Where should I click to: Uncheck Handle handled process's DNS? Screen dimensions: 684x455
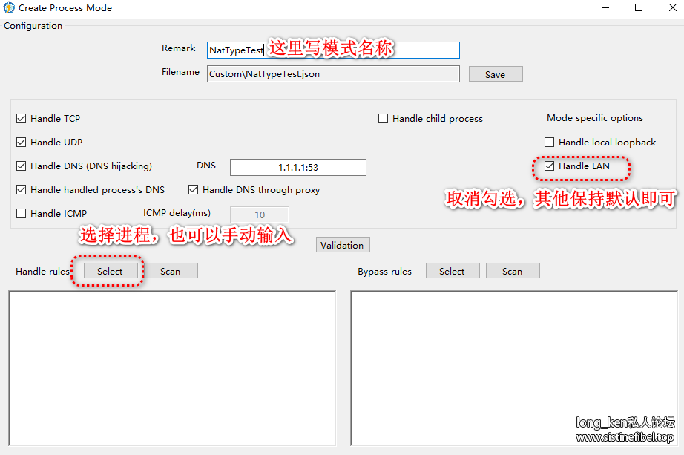click(22, 190)
